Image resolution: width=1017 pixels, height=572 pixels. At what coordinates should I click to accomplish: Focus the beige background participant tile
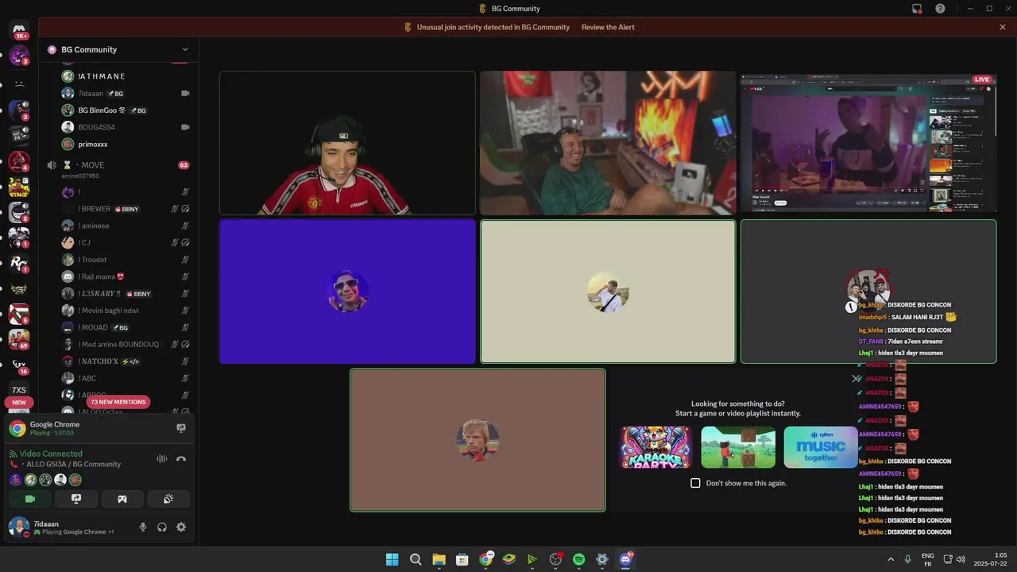pos(608,292)
